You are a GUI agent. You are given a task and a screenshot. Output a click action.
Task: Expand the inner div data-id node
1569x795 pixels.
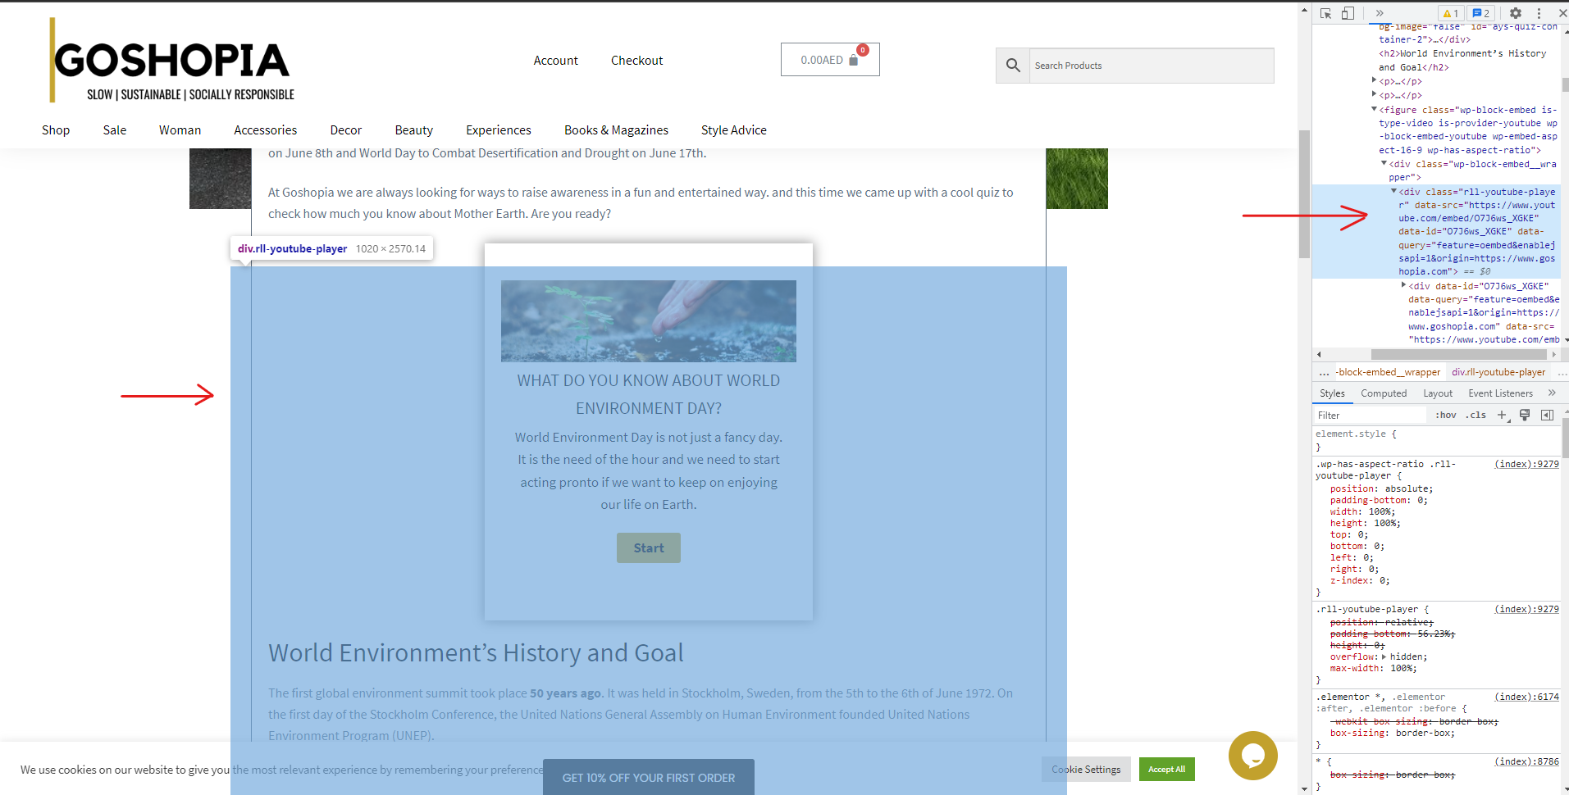click(1404, 285)
